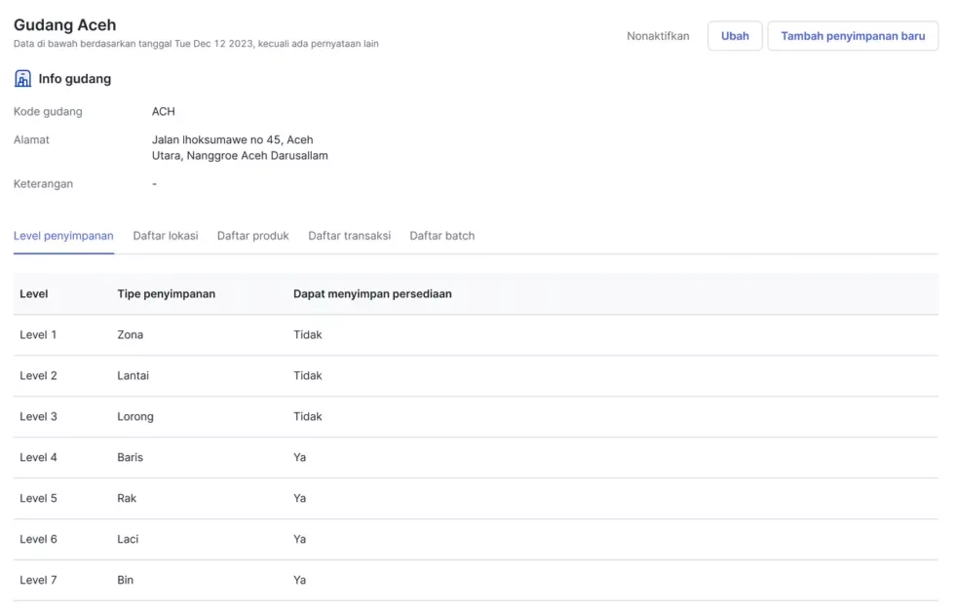Click the Gudang Aceh page title
Image resolution: width=957 pixels, height=612 pixels.
tap(64, 25)
